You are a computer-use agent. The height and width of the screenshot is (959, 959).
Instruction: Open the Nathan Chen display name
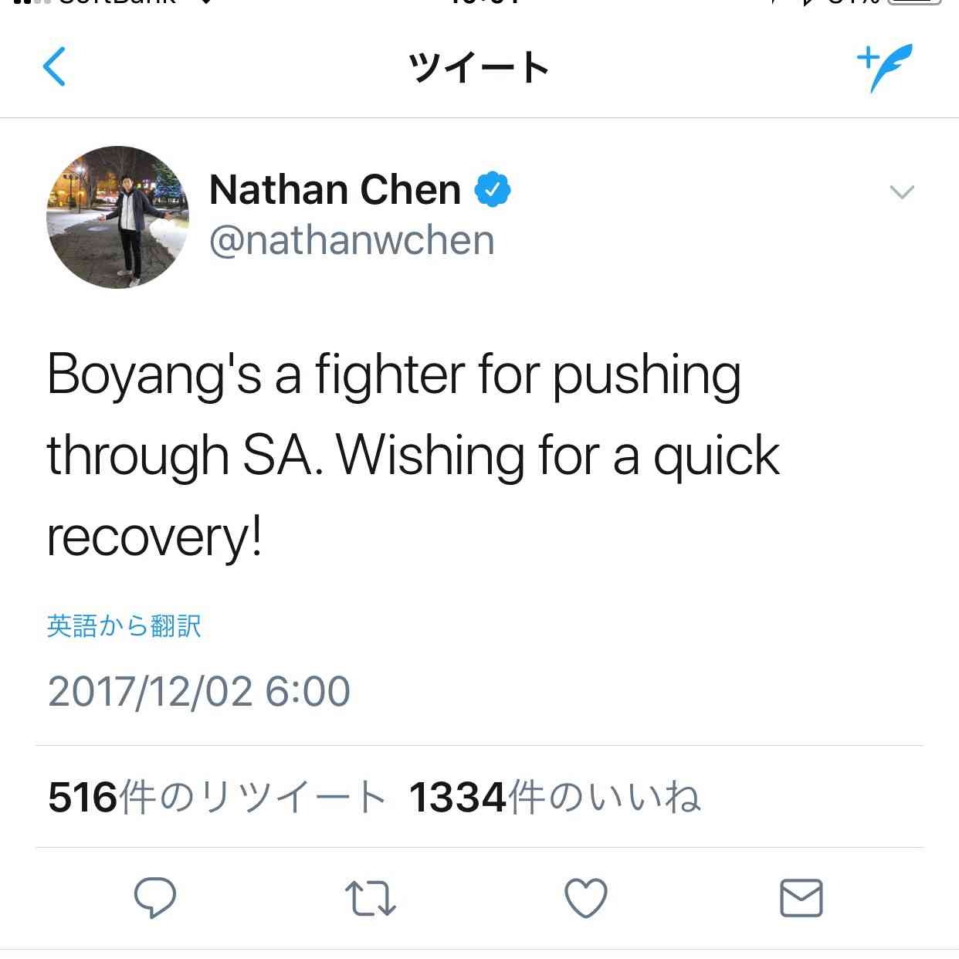(x=335, y=190)
